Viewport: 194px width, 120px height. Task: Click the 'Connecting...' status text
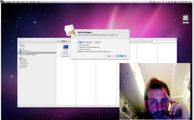tap(66, 54)
